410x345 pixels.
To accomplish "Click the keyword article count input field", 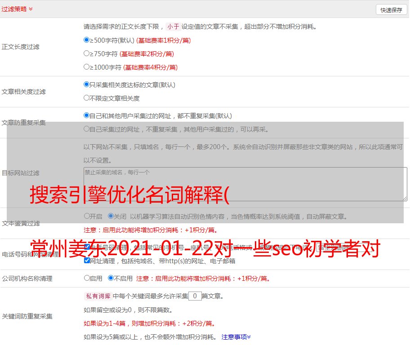I will [195, 296].
